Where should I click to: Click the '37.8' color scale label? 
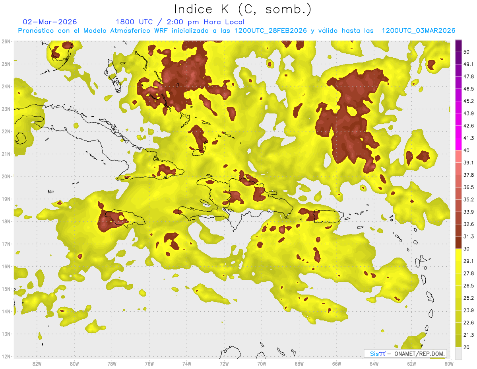[x=469, y=175]
